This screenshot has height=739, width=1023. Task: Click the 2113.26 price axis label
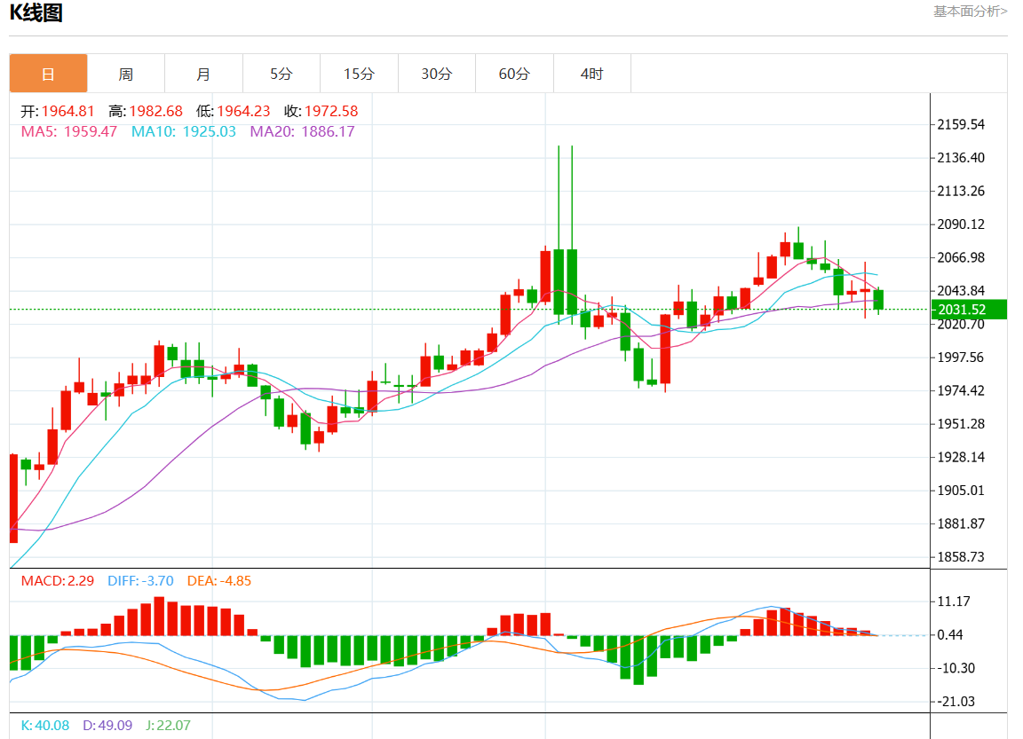[960, 191]
